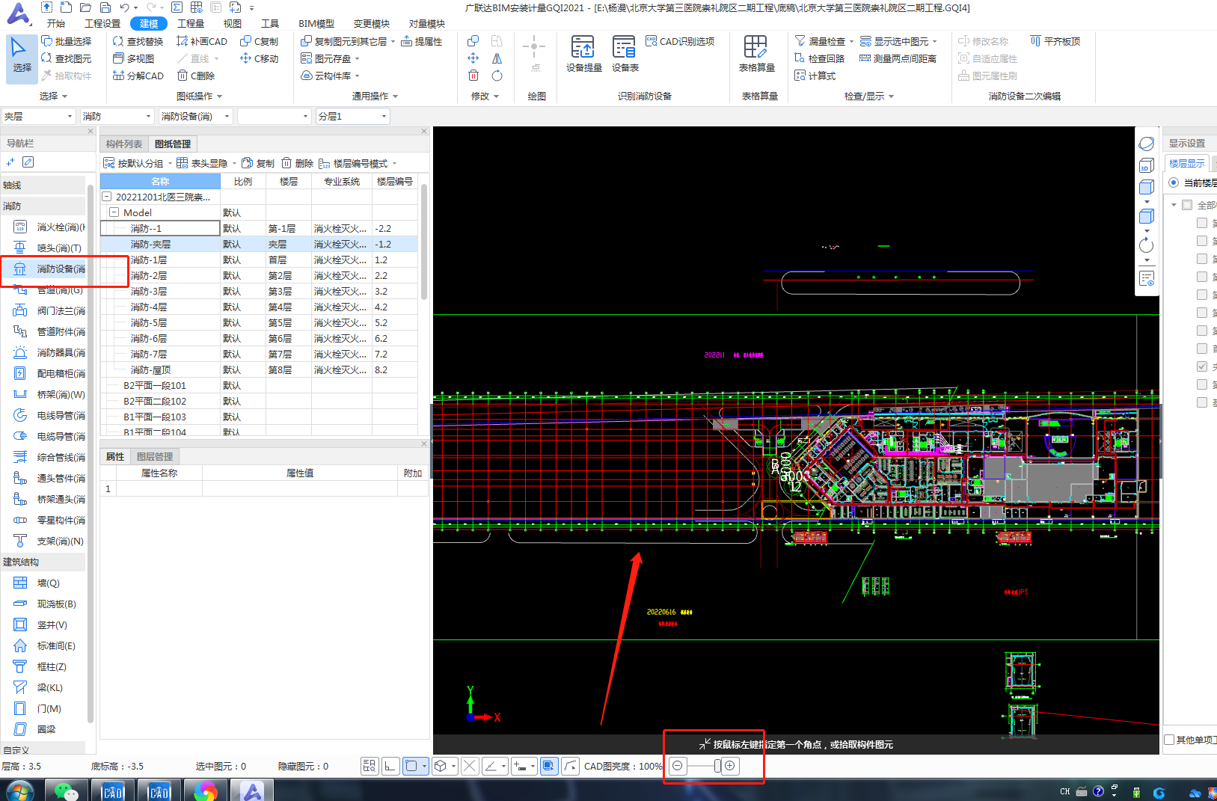The width and height of the screenshot is (1217, 801).
Task: Open the 开始 ribbon tab
Action: pos(56,23)
